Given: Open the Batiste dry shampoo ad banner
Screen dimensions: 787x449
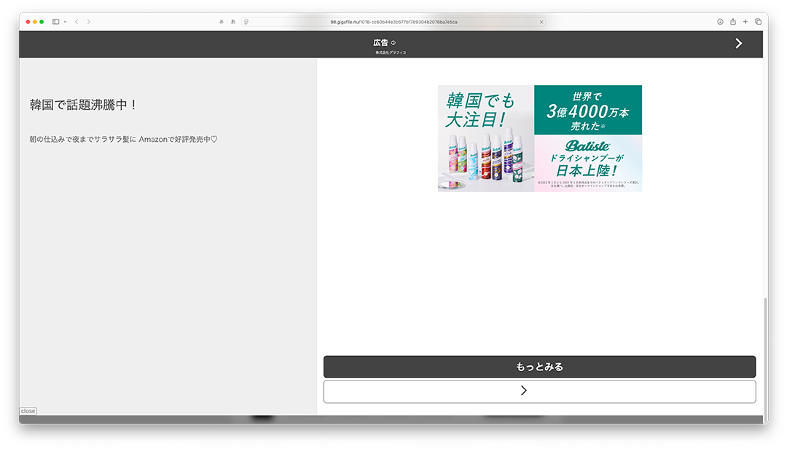Looking at the screenshot, I should [x=539, y=138].
